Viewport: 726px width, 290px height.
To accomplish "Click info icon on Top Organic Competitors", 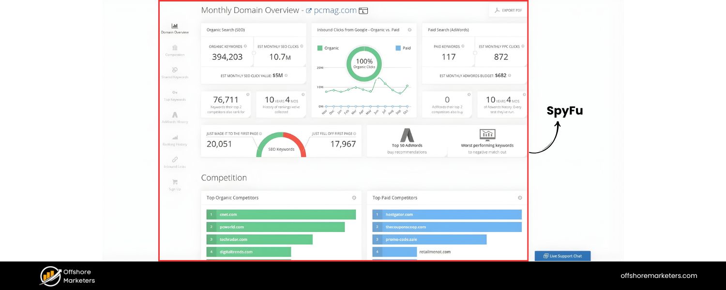I will 354,198.
